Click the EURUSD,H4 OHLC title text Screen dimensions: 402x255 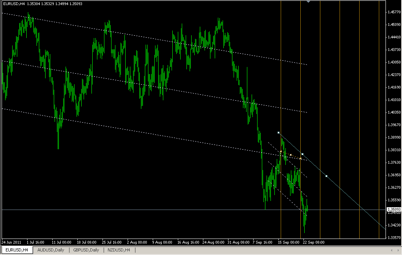pyautogui.click(x=42, y=4)
